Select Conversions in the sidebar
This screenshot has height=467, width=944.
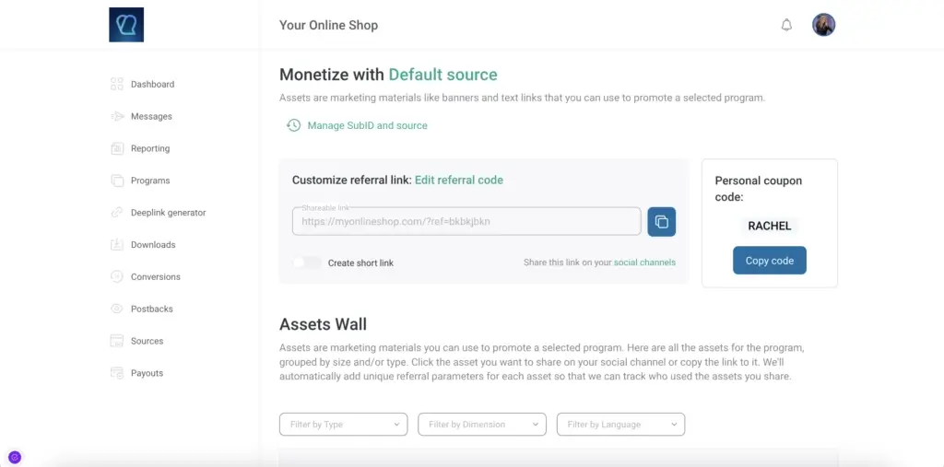click(155, 276)
